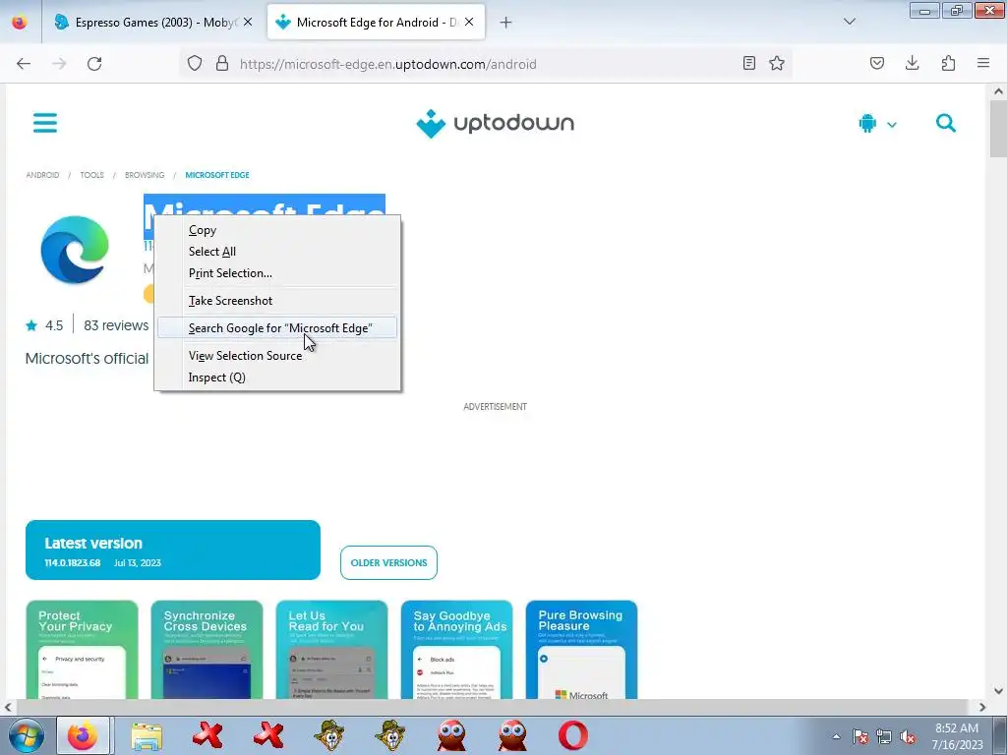Open Let Us Read for You screenshot
Viewport: 1007px width, 755px height.
(x=332, y=650)
